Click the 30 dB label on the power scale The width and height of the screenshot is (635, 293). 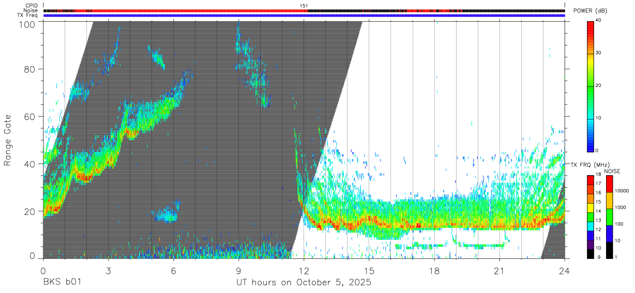[x=599, y=53]
